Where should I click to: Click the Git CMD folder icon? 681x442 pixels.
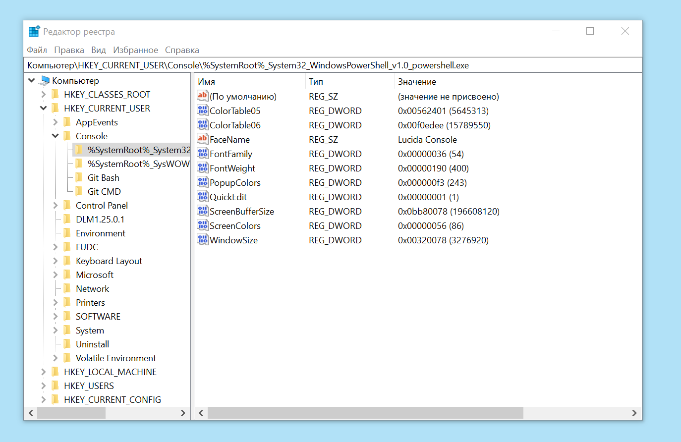click(x=79, y=191)
